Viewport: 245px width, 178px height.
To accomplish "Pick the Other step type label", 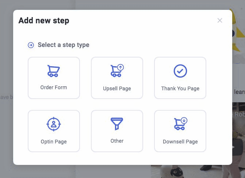I will 117,141.
